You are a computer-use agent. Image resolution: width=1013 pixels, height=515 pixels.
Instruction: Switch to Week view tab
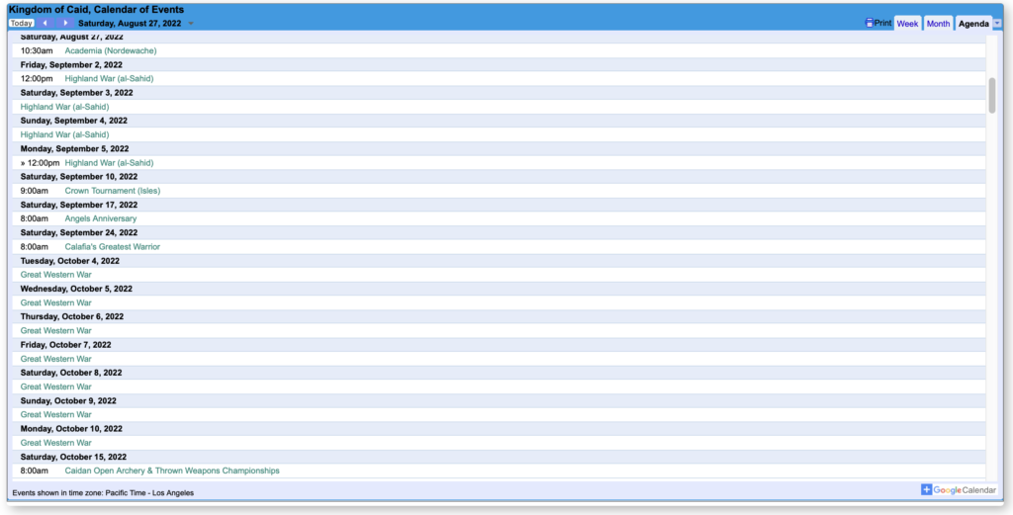pos(907,24)
